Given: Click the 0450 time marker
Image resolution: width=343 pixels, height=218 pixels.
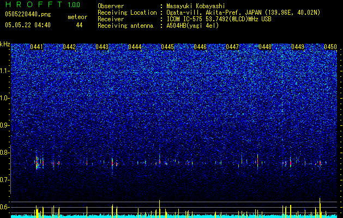Looking at the screenshot, I should pyautogui.click(x=330, y=47).
